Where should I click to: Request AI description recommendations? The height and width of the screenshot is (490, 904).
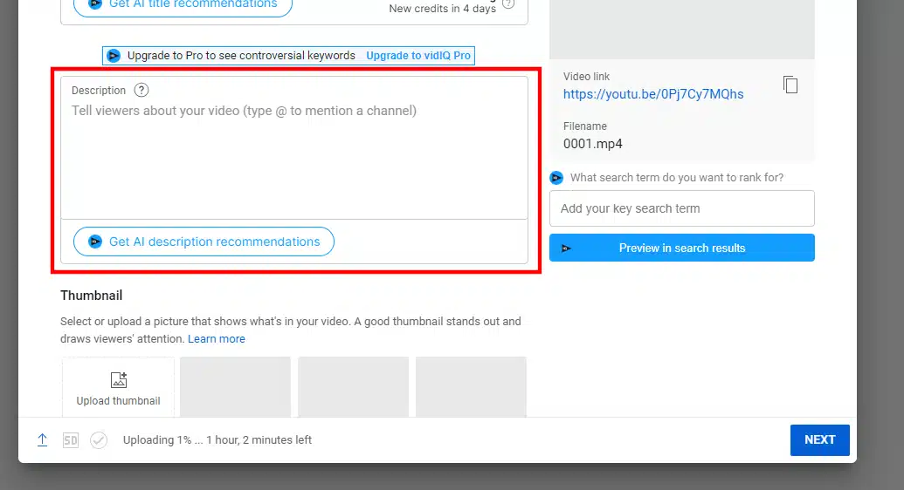pos(204,242)
